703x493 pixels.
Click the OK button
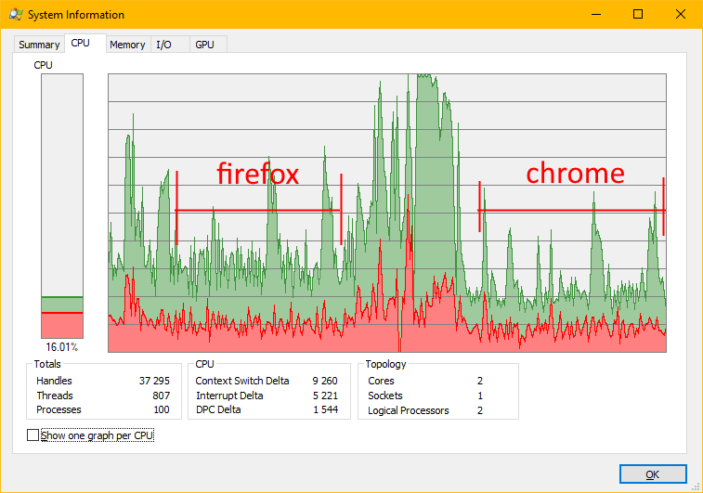point(653,474)
